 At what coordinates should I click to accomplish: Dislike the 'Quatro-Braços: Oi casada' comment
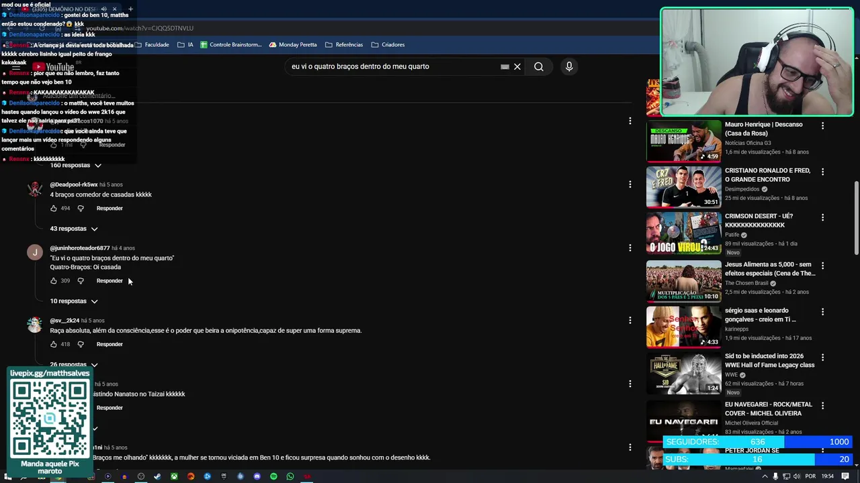81,280
